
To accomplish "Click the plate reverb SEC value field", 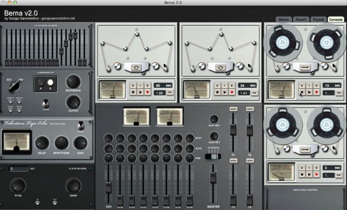I will (x=18, y=168).
